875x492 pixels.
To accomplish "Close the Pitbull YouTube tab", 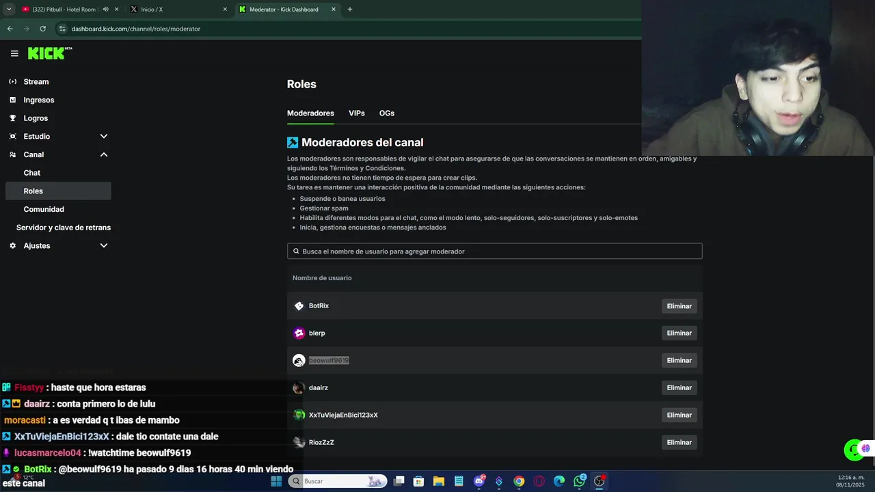I will click(117, 9).
